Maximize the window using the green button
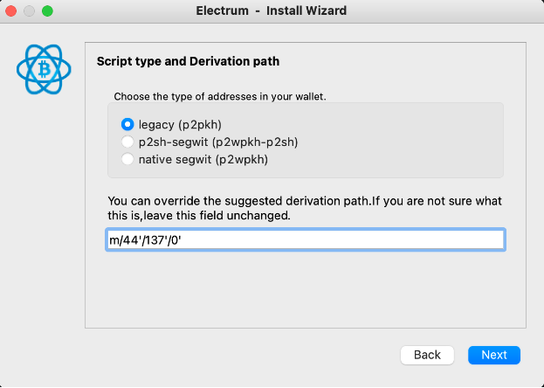The height and width of the screenshot is (388, 544). pyautogui.click(x=47, y=12)
